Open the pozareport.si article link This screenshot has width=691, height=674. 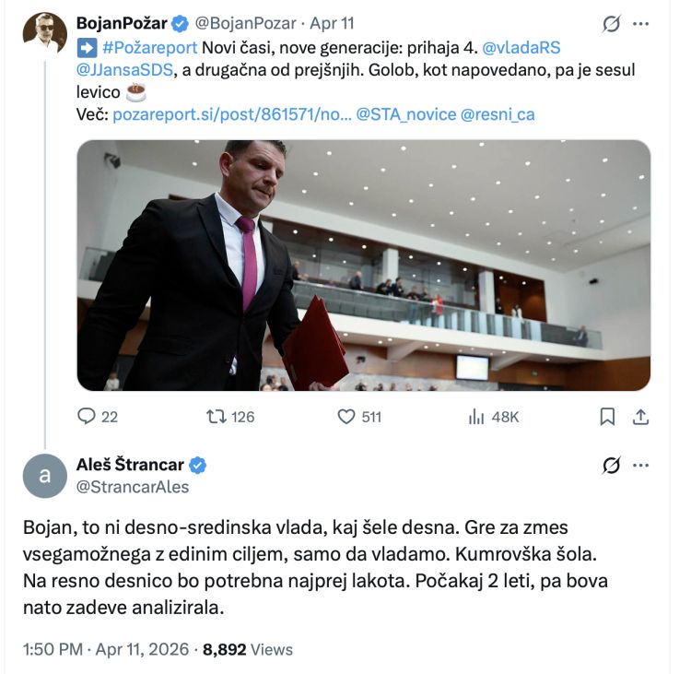231,114
